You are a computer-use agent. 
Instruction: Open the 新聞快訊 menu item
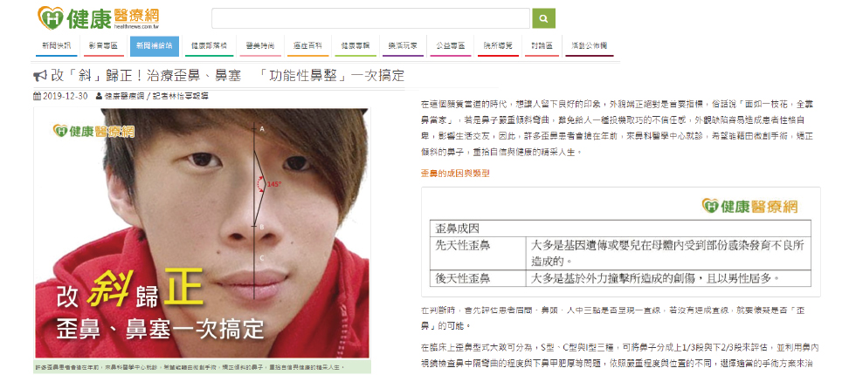(58, 45)
